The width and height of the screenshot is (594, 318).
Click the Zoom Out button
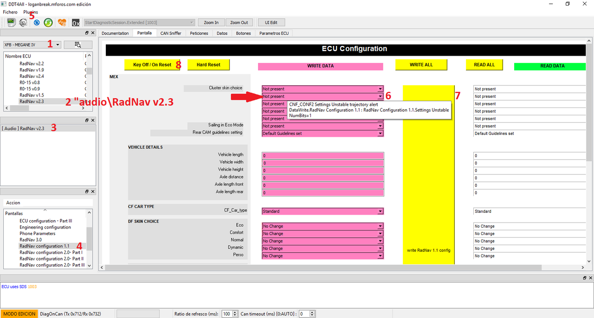click(239, 22)
